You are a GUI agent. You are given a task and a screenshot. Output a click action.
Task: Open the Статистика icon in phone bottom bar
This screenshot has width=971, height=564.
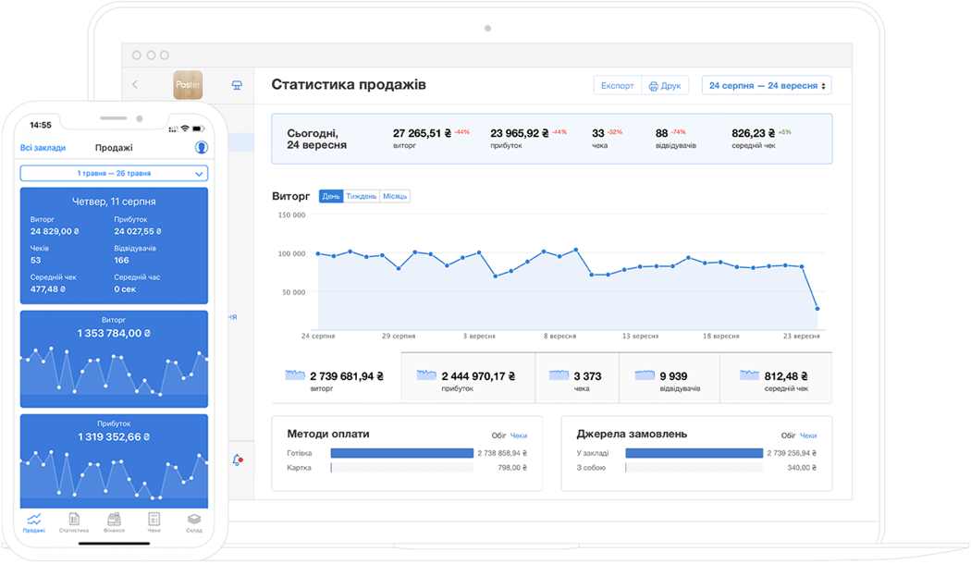(74, 522)
